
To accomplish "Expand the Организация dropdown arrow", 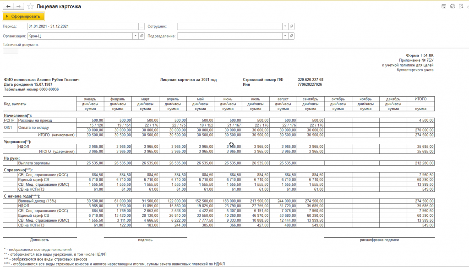I will pyautogui.click(x=136, y=36).
